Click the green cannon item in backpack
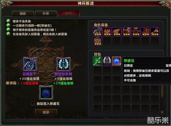This screenshot has height=126, width=171. click(97, 61)
